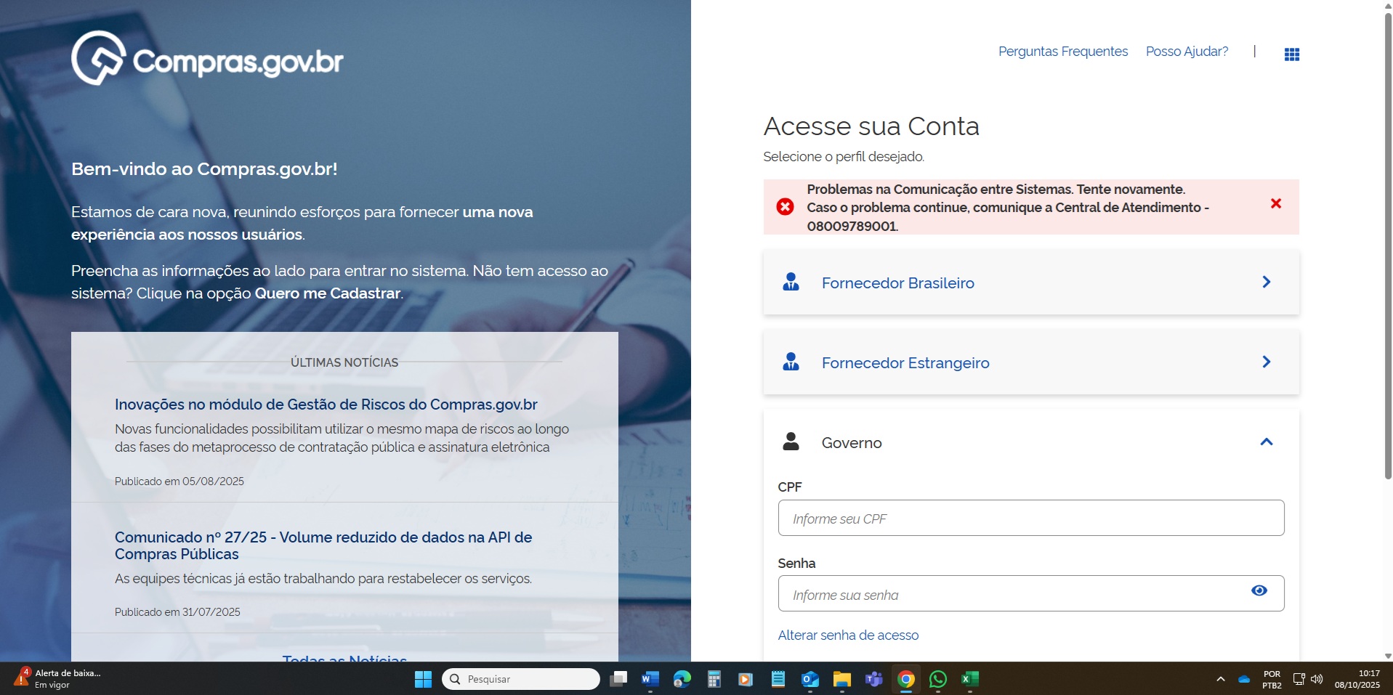The image size is (1393, 695).
Task: Open Perguntas Frequentes link
Action: tap(1062, 52)
